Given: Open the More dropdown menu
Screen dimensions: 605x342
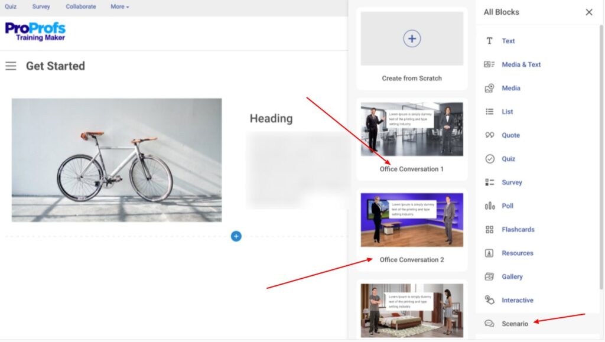Looking at the screenshot, I should click(x=119, y=6).
